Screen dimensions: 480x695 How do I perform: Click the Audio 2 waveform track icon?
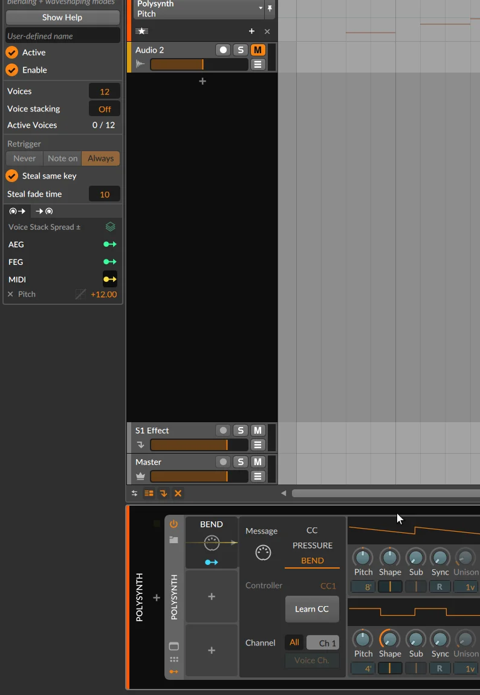(x=140, y=64)
